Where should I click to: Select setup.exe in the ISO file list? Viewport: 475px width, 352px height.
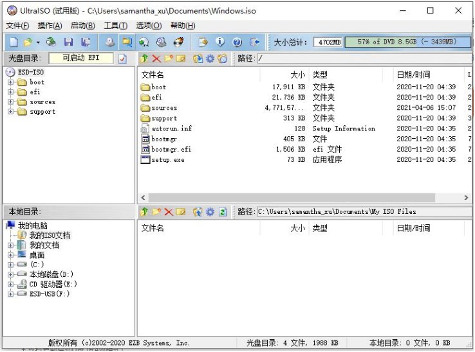(167, 160)
